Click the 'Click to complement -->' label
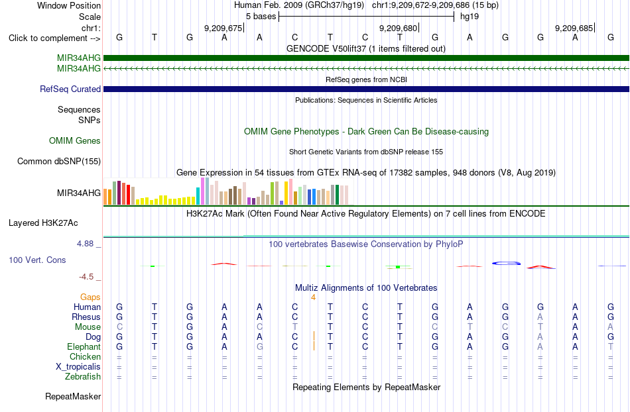Screen dimensions: 630x412 [54, 38]
